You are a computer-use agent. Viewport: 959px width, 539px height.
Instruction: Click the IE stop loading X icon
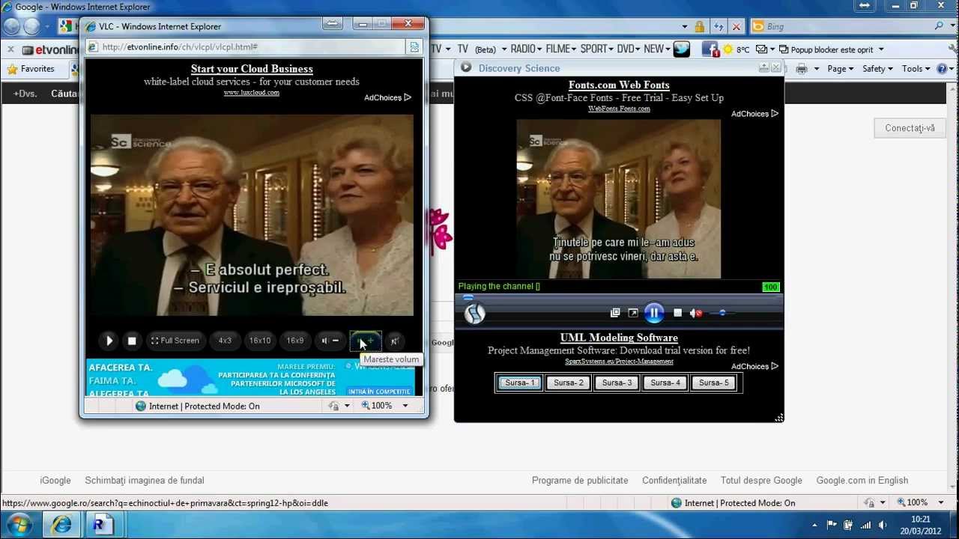(736, 26)
